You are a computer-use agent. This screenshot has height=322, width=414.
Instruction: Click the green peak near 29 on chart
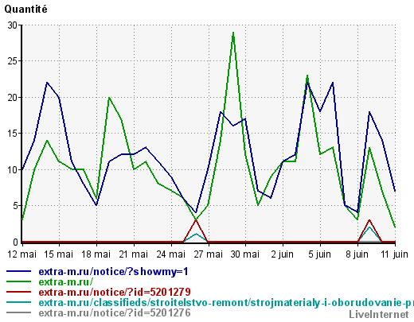point(233,33)
